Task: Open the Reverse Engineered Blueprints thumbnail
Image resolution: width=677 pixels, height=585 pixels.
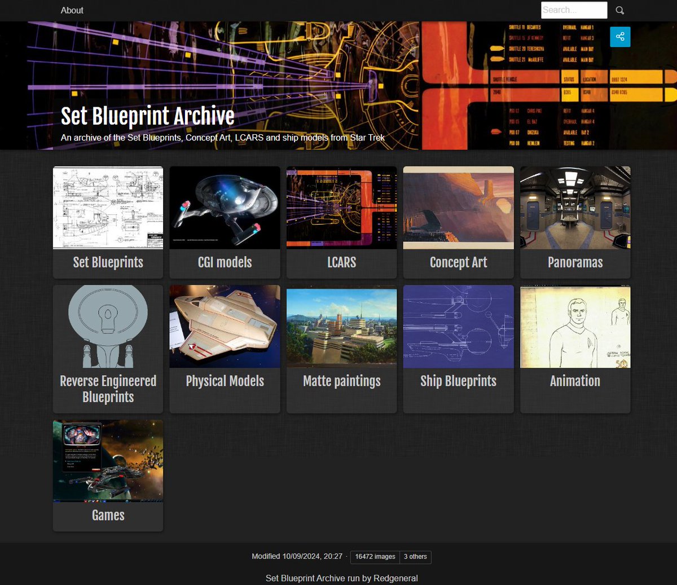Action: tap(108, 326)
